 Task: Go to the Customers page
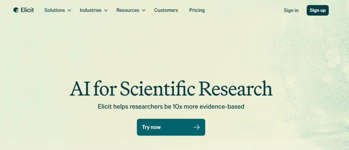(166, 10)
